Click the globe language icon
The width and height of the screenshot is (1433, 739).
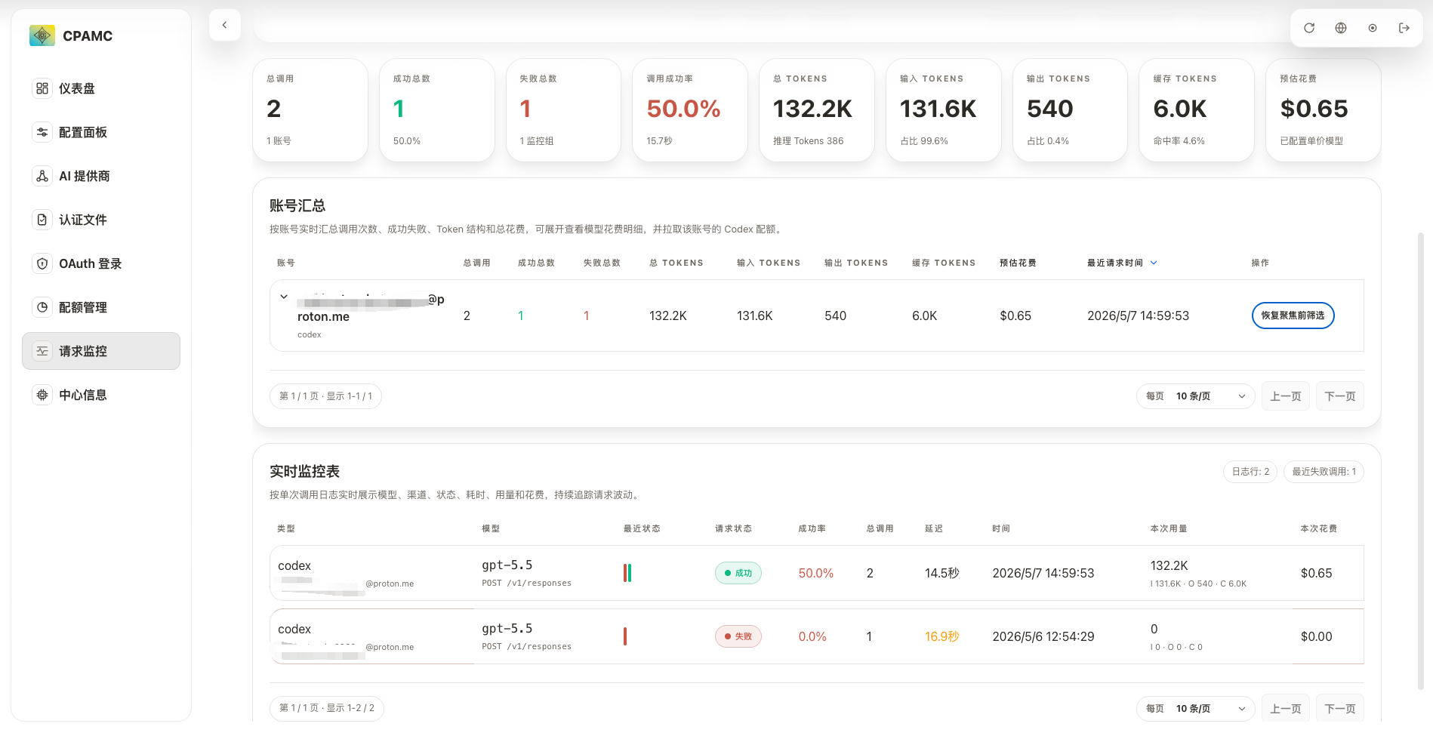1341,28
